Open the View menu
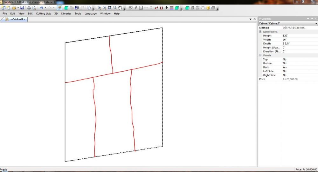Viewport: 318px width, 172px height. (21, 14)
